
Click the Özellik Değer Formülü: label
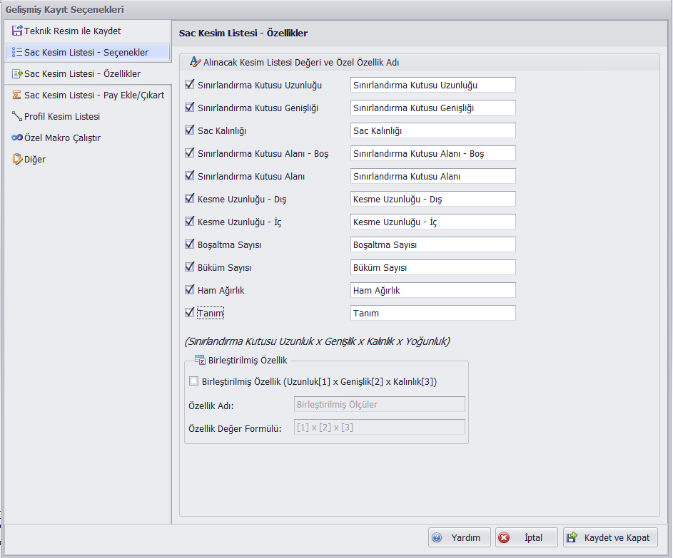(235, 428)
